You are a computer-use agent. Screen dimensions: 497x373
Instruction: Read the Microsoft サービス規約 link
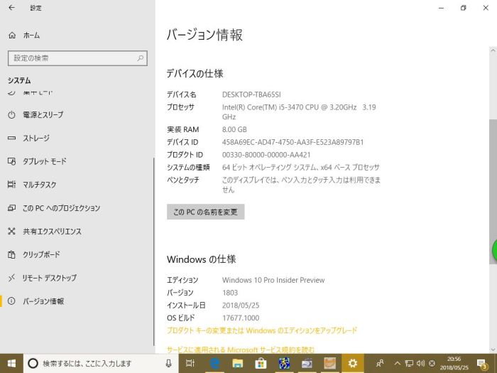[241, 350]
